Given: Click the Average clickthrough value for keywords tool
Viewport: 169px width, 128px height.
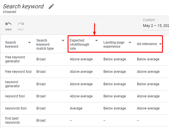Looking at the screenshot, I should click(76, 108).
